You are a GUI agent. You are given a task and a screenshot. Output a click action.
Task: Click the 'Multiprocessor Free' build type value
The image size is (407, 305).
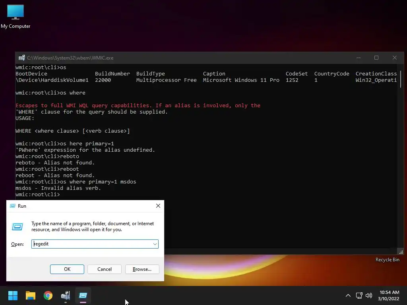167,80
